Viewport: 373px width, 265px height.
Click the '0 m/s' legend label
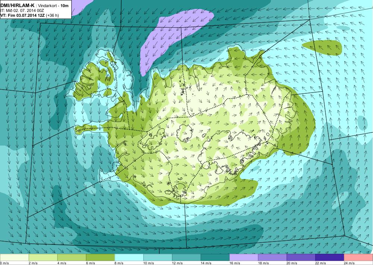(4, 263)
